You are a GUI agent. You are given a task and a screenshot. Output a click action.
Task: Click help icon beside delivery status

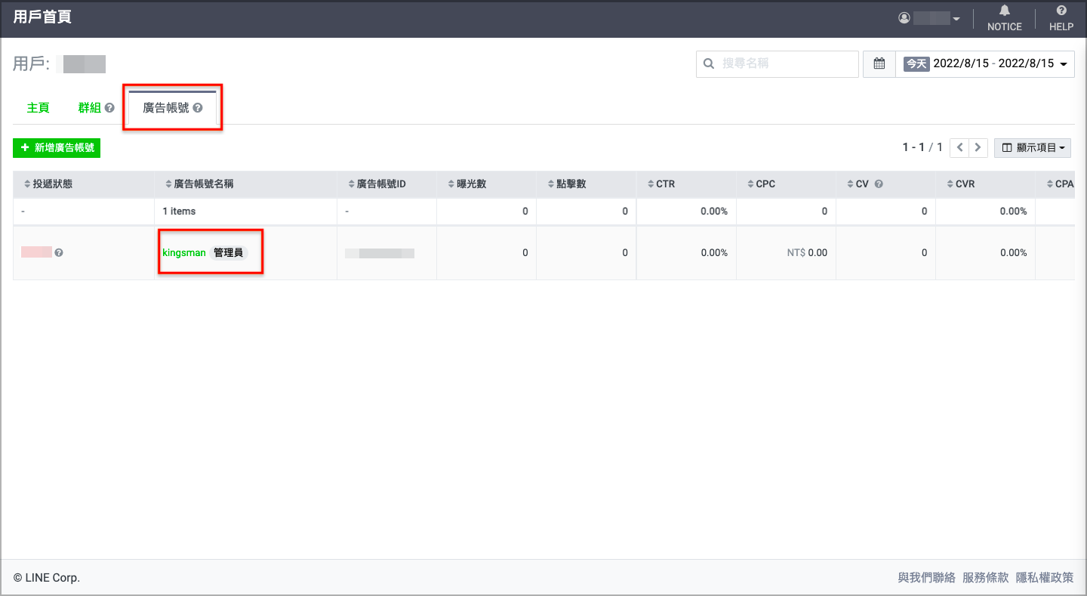click(x=59, y=253)
